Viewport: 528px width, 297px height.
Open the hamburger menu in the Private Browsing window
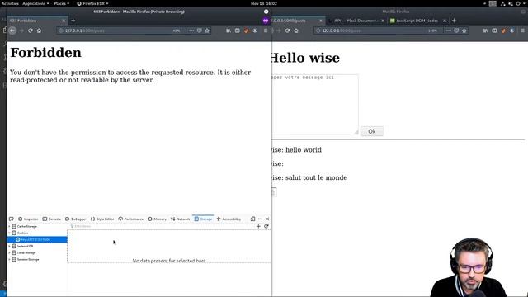(x=266, y=31)
